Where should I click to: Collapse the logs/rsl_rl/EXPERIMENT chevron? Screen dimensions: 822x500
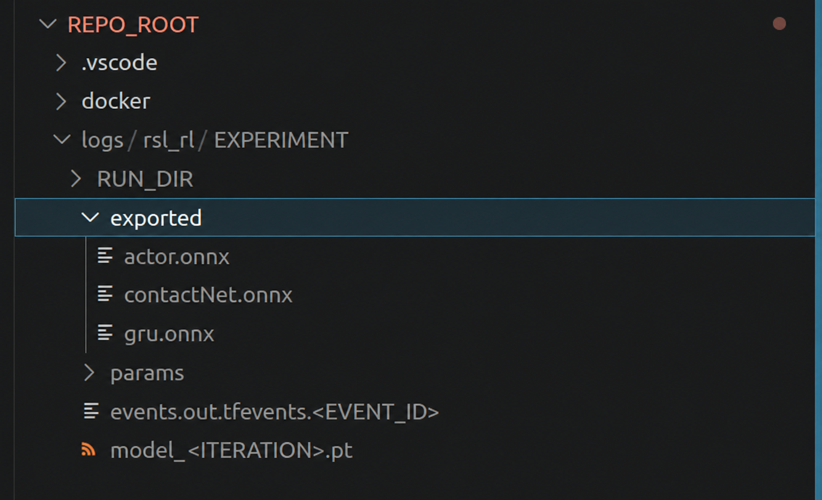[62, 140]
